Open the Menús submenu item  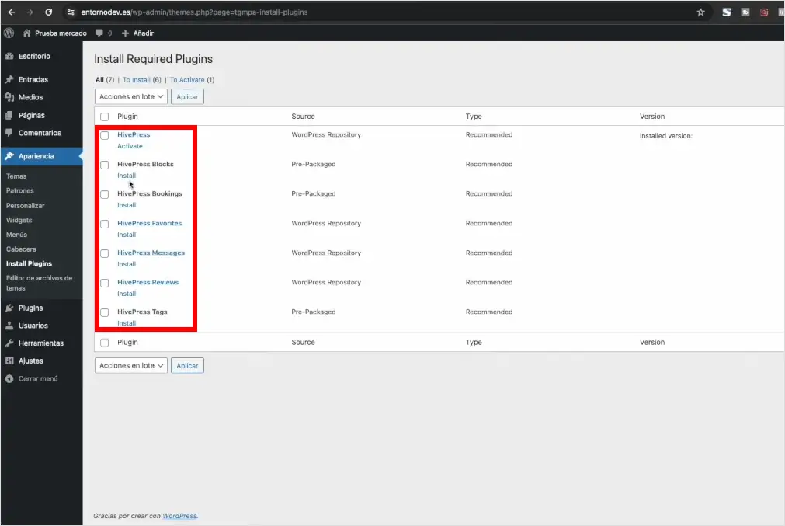click(x=16, y=235)
